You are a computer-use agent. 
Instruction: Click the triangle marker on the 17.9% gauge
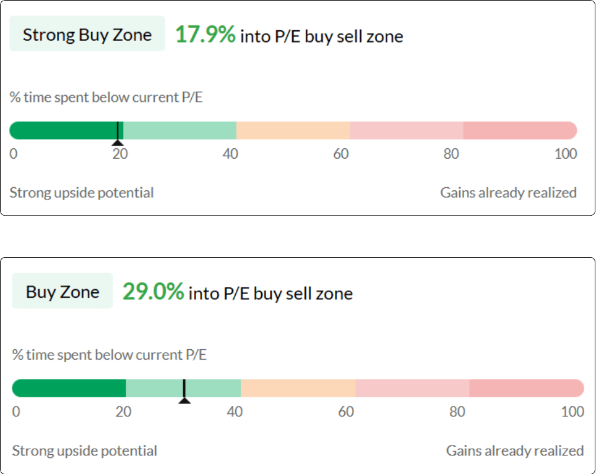tap(118, 143)
